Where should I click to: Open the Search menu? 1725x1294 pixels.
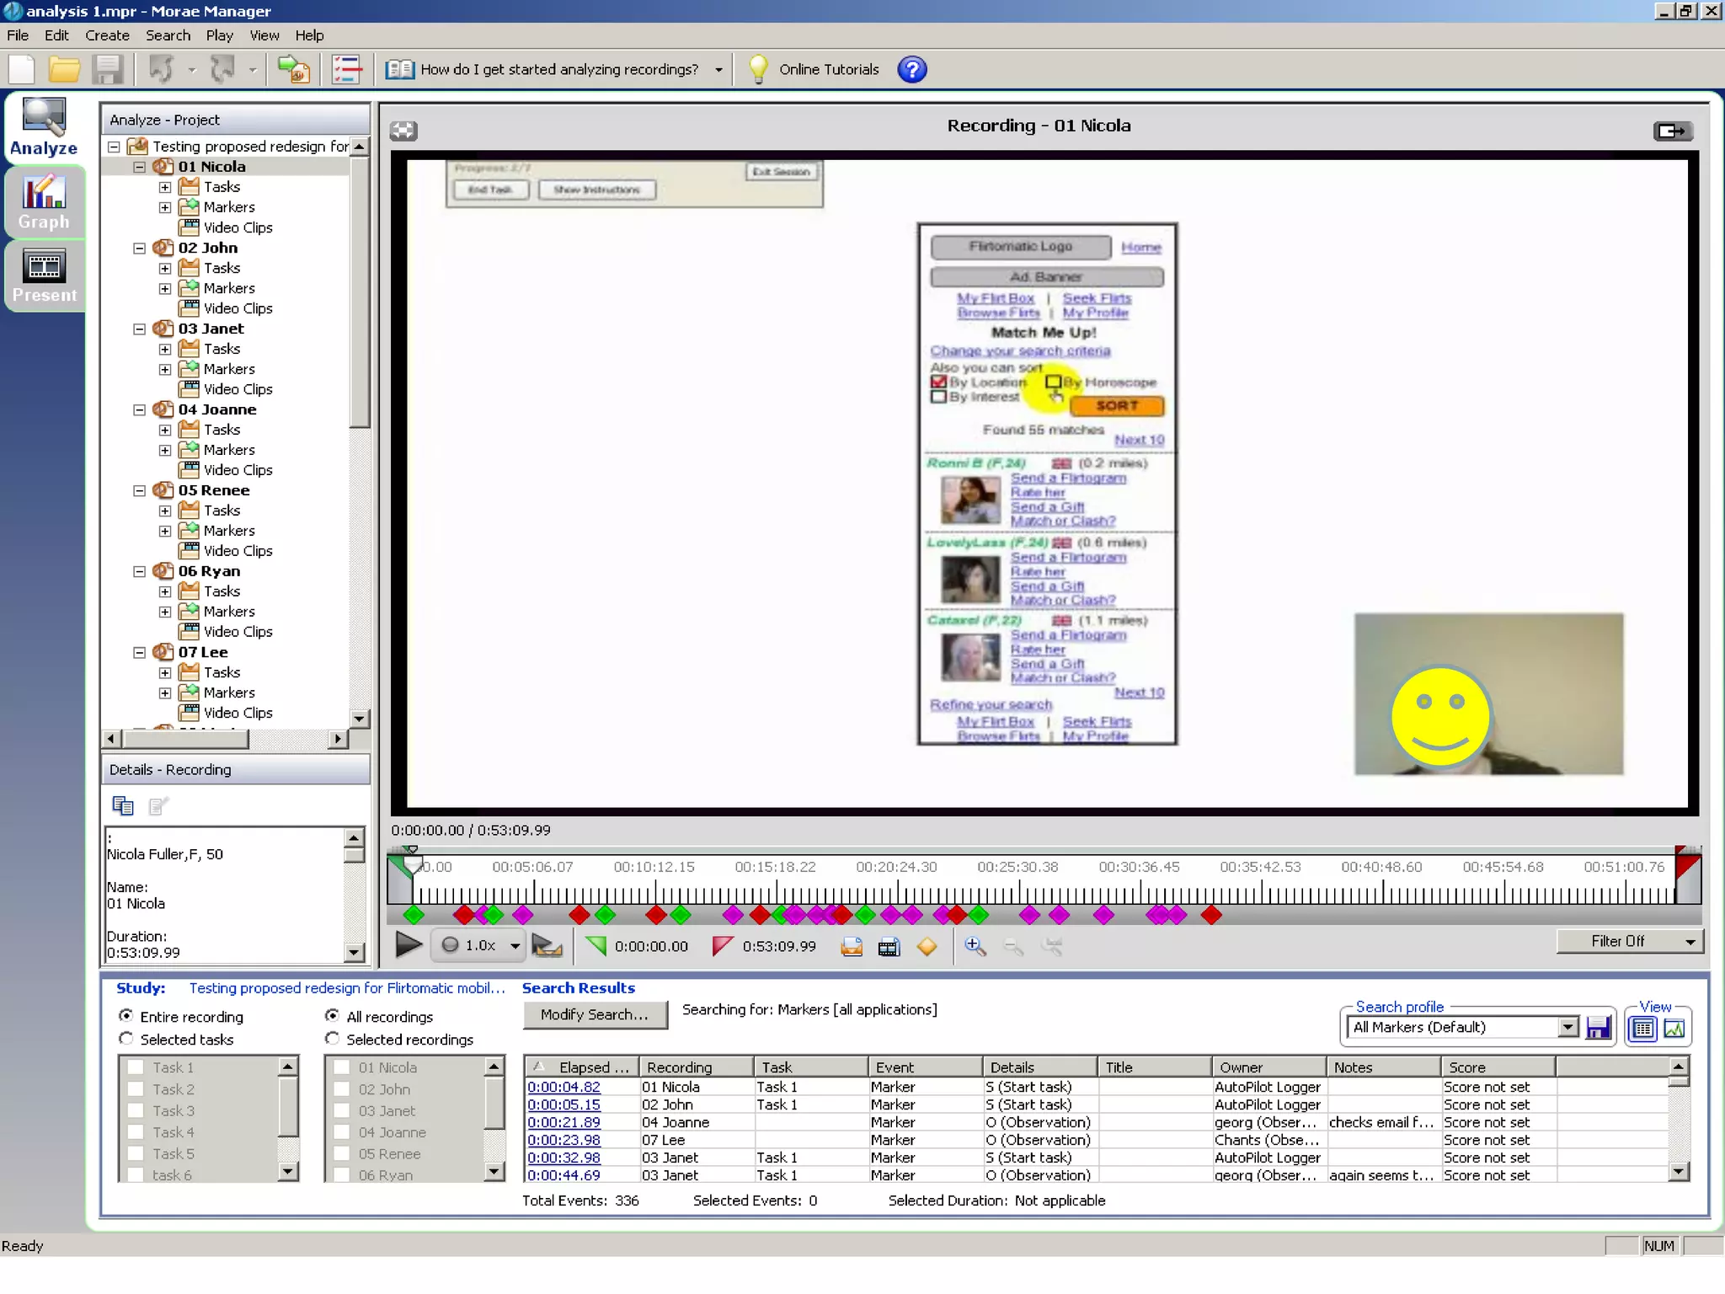pos(168,35)
